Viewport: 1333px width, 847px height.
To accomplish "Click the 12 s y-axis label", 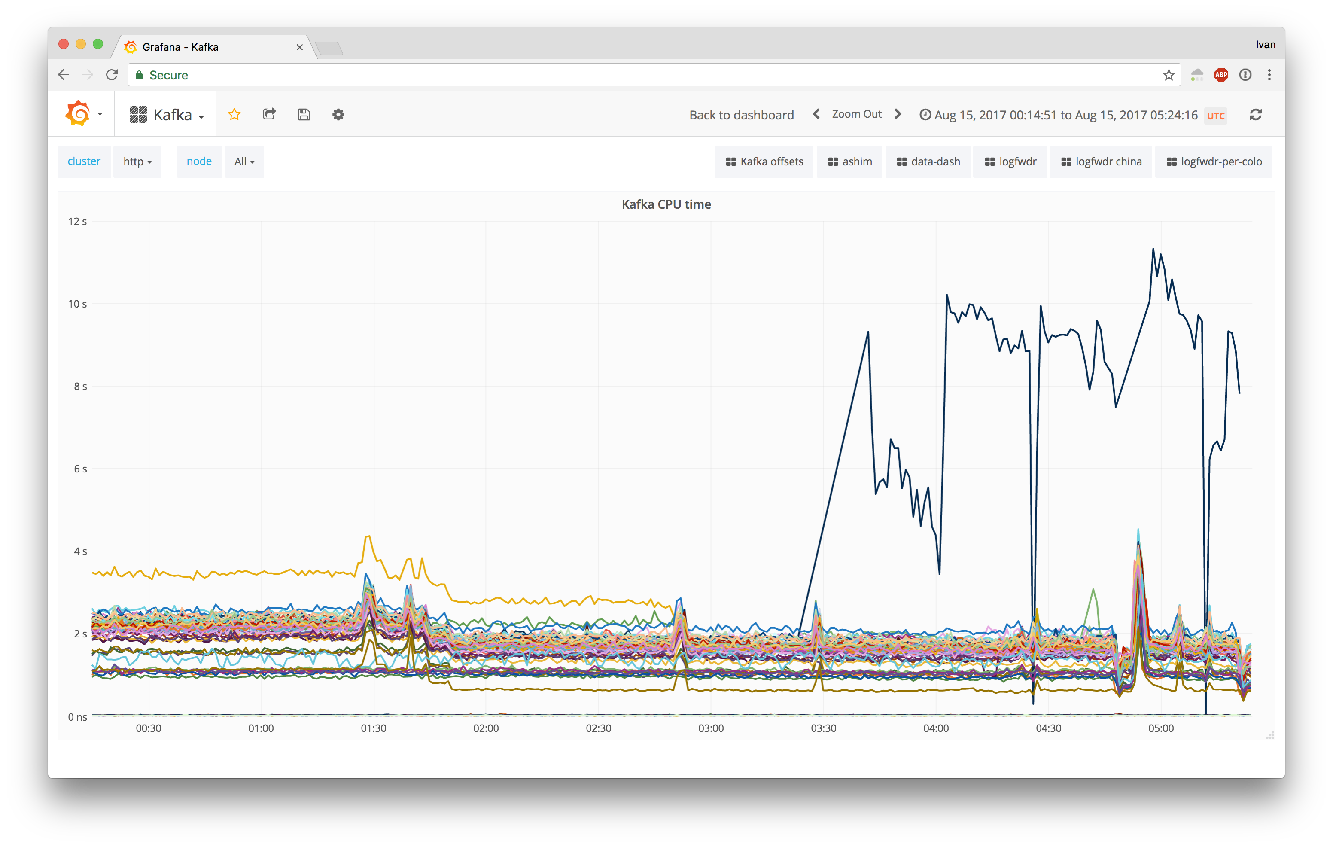I will [77, 222].
